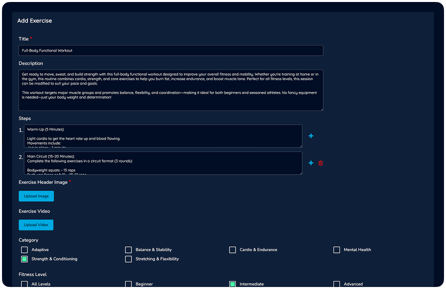Uncheck the Strength & Conditioning checkbox
The width and height of the screenshot is (446, 289).
coord(24,259)
